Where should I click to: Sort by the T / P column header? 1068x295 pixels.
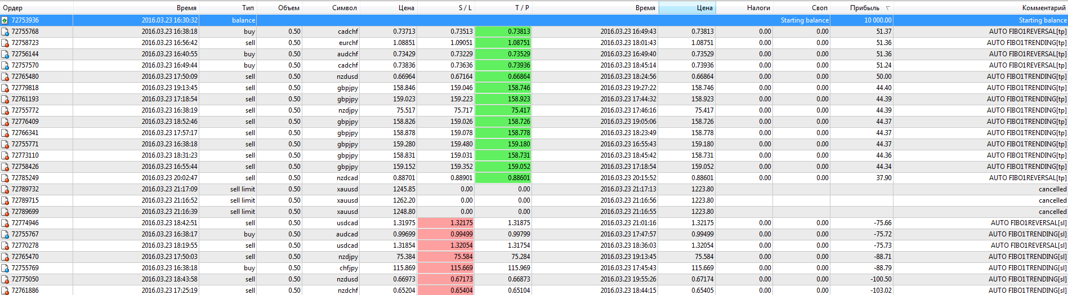coord(503,8)
